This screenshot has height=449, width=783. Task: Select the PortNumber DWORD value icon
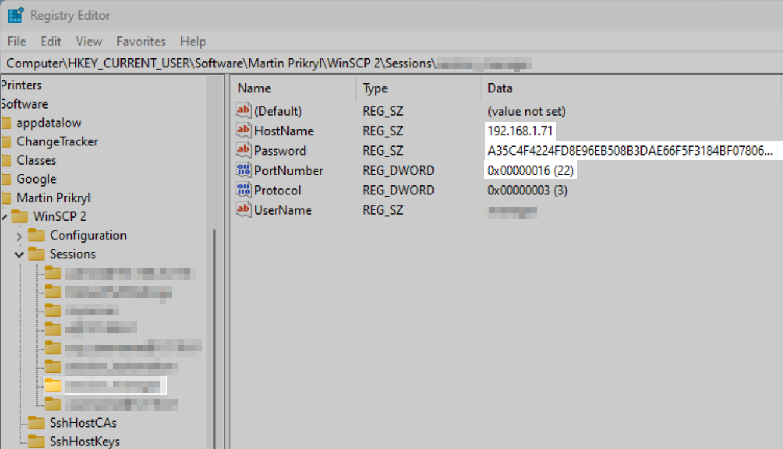pos(243,170)
